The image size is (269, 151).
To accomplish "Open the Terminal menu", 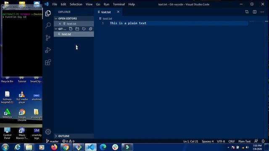I will click(x=119, y=4).
